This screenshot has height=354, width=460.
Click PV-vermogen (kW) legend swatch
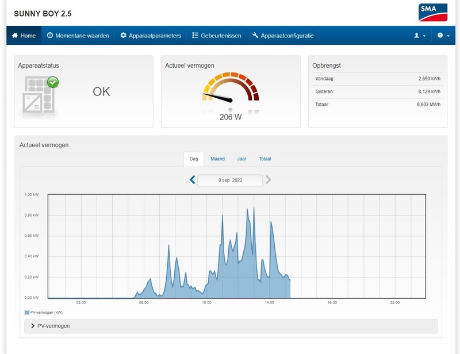[x=27, y=313]
